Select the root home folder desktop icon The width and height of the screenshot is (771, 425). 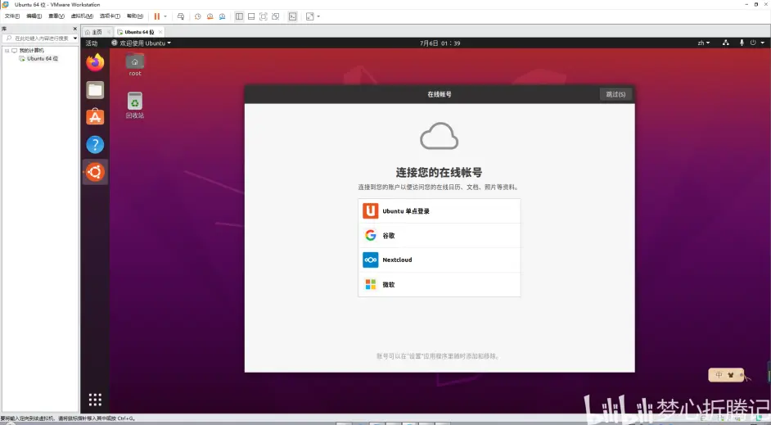coord(135,65)
